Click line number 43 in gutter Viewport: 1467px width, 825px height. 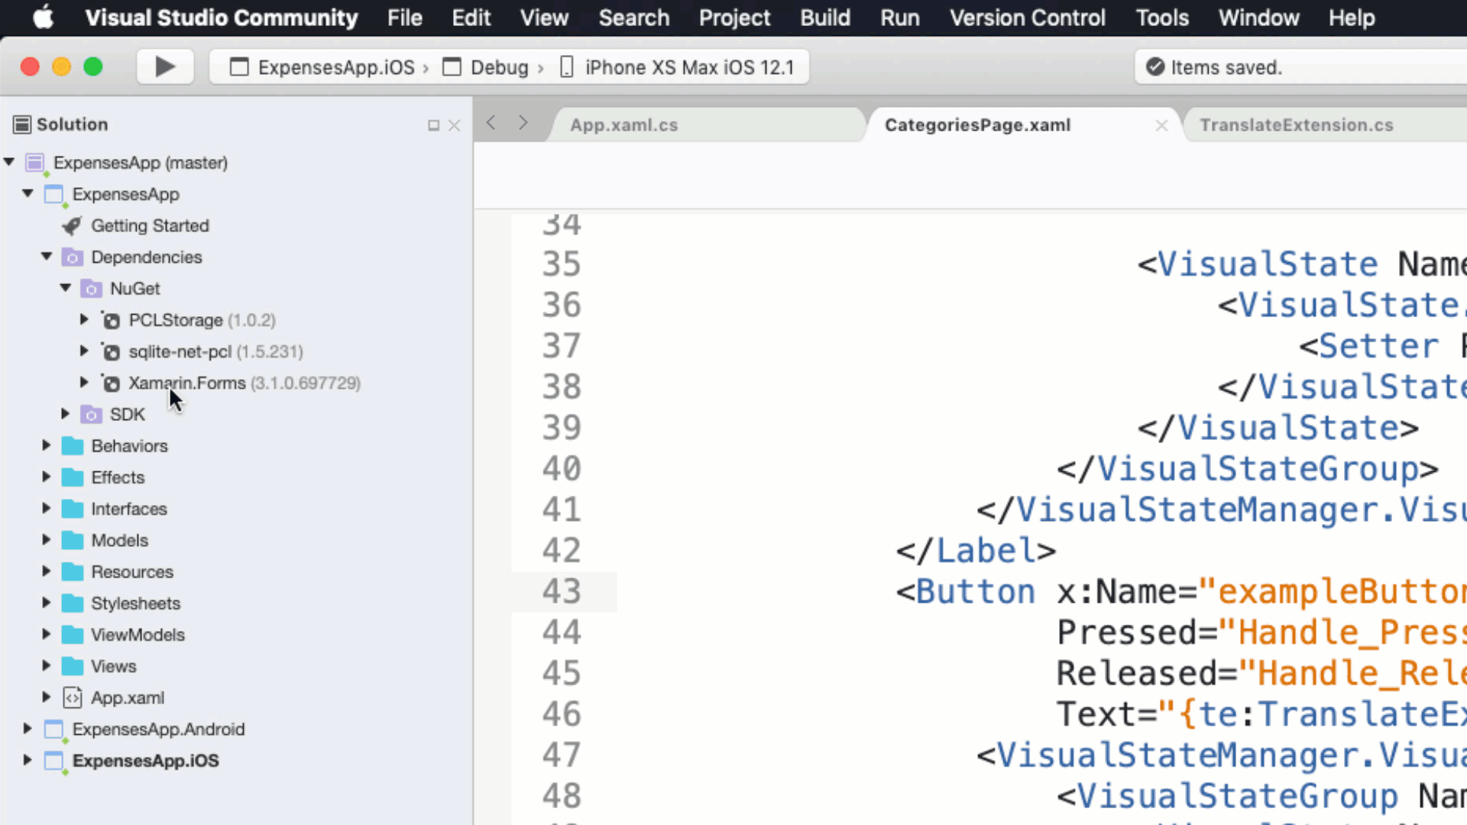click(x=562, y=591)
